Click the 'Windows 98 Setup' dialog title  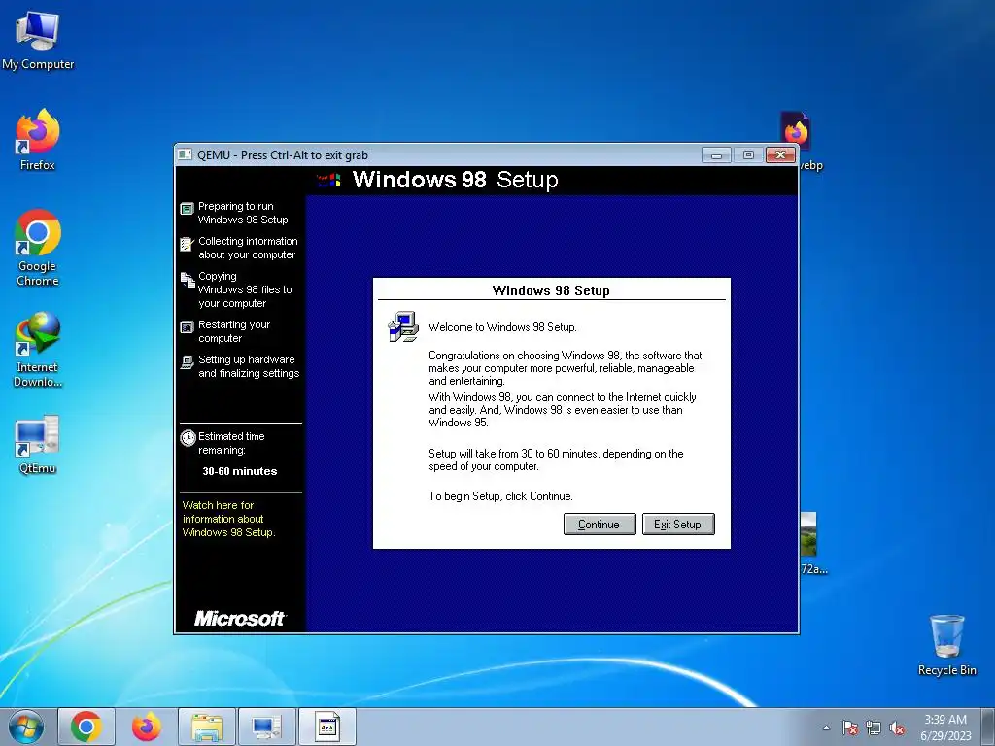[x=551, y=290]
